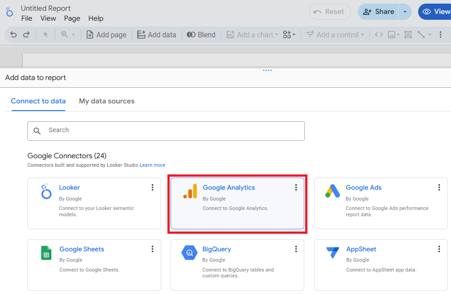Open the zoom level dropdown arrow
The width and height of the screenshot is (451, 294).
73,35
